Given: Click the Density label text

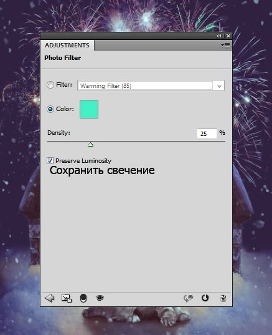Looking at the screenshot, I should (x=59, y=133).
